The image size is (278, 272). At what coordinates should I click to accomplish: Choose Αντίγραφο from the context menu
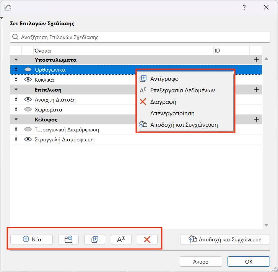click(164, 79)
